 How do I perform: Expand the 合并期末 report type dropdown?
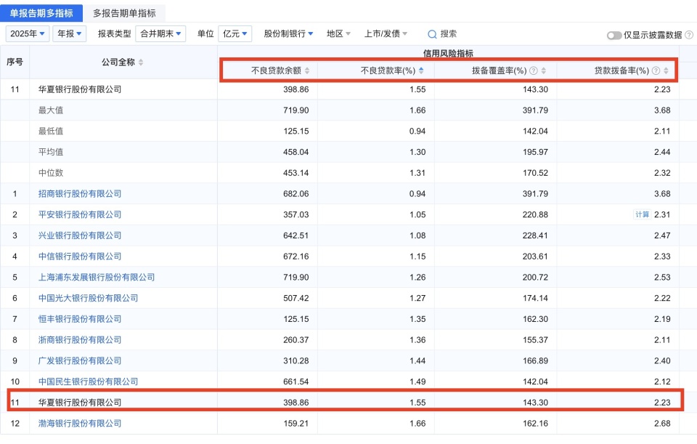point(160,34)
